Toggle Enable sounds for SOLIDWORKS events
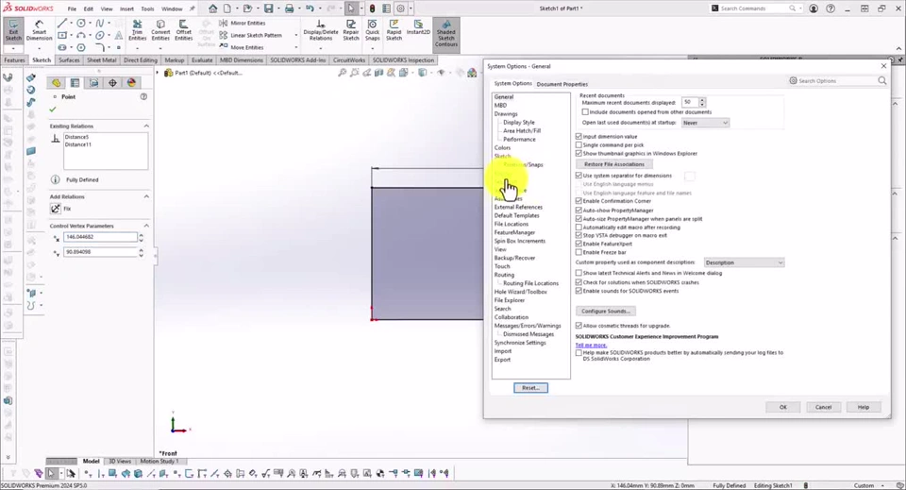The width and height of the screenshot is (906, 490). point(579,291)
